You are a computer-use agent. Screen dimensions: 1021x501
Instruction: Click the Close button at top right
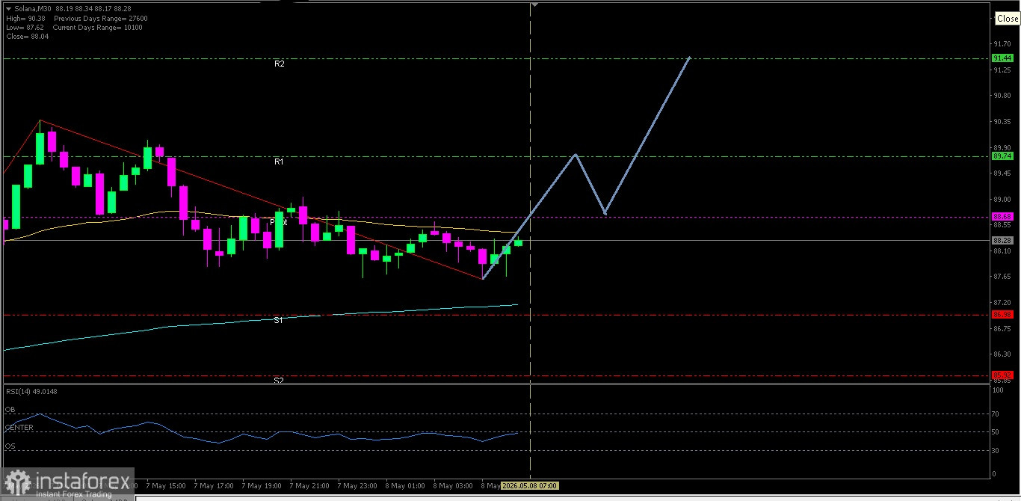1007,19
